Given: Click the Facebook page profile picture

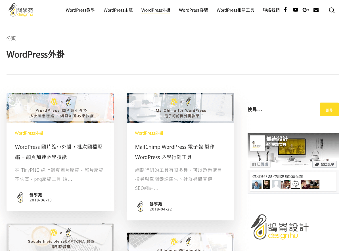Looking at the screenshot, I should click(x=258, y=143).
